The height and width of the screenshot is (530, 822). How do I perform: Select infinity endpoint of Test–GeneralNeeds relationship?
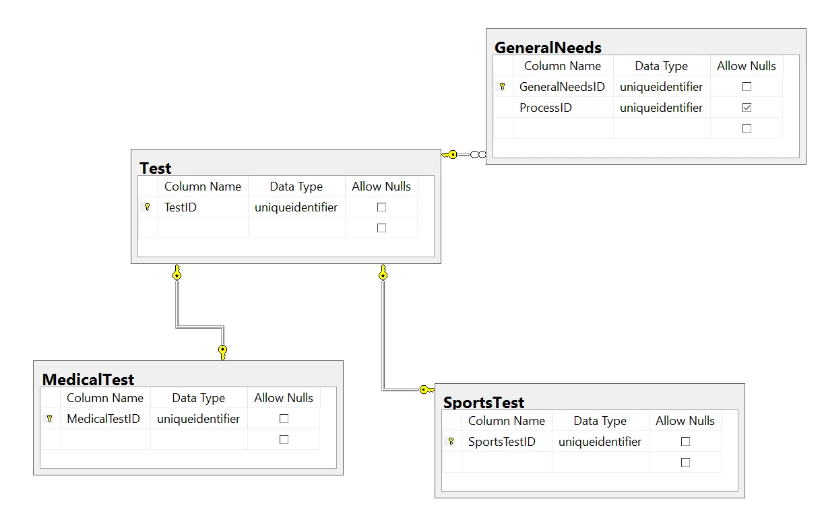tap(478, 155)
